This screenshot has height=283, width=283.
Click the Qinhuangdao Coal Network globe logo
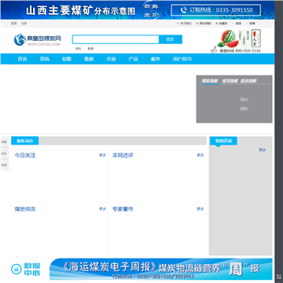20,40
